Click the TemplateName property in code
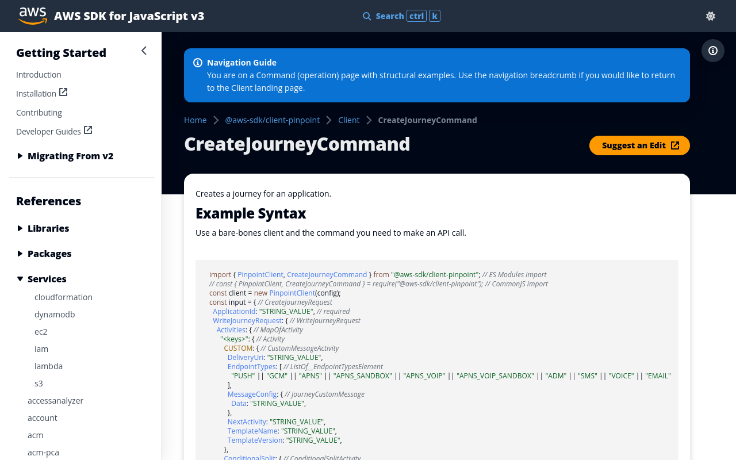Screen dimensions: 736x460 252,431
